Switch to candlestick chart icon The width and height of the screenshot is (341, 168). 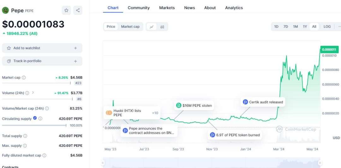tap(162, 27)
